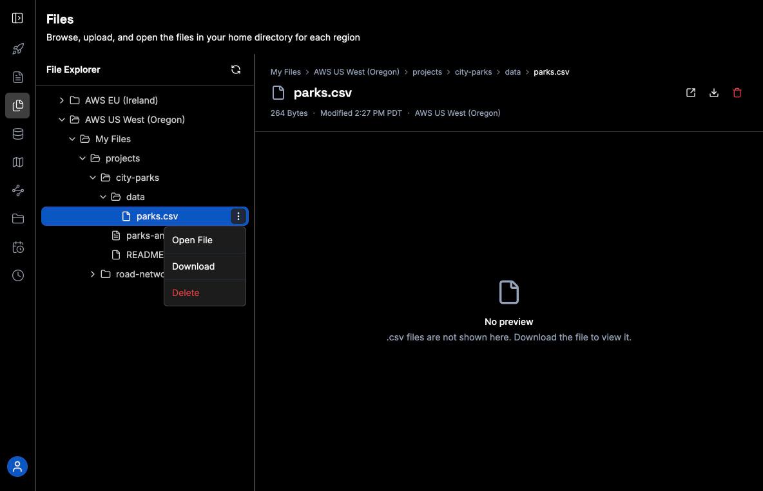Viewport: 763px width, 491px height.
Task: Open the database icon in sidebar
Action: 17,134
